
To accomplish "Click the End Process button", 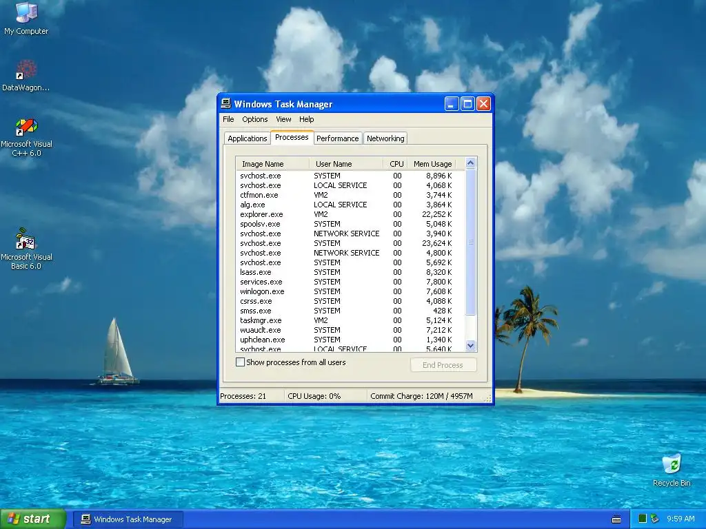I will 443,365.
